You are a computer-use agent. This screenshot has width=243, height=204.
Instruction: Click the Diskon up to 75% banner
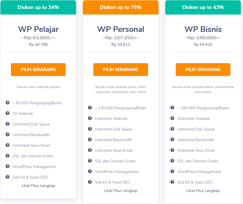[x=121, y=7]
